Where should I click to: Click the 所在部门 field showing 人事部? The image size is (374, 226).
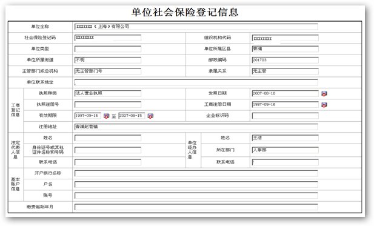(x=286, y=150)
